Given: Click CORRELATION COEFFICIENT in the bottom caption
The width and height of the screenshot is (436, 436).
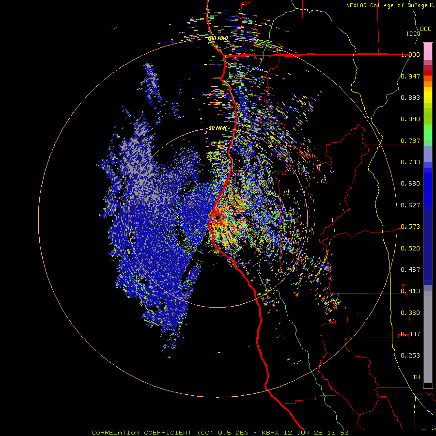Looking at the screenshot, I should coord(141,433).
